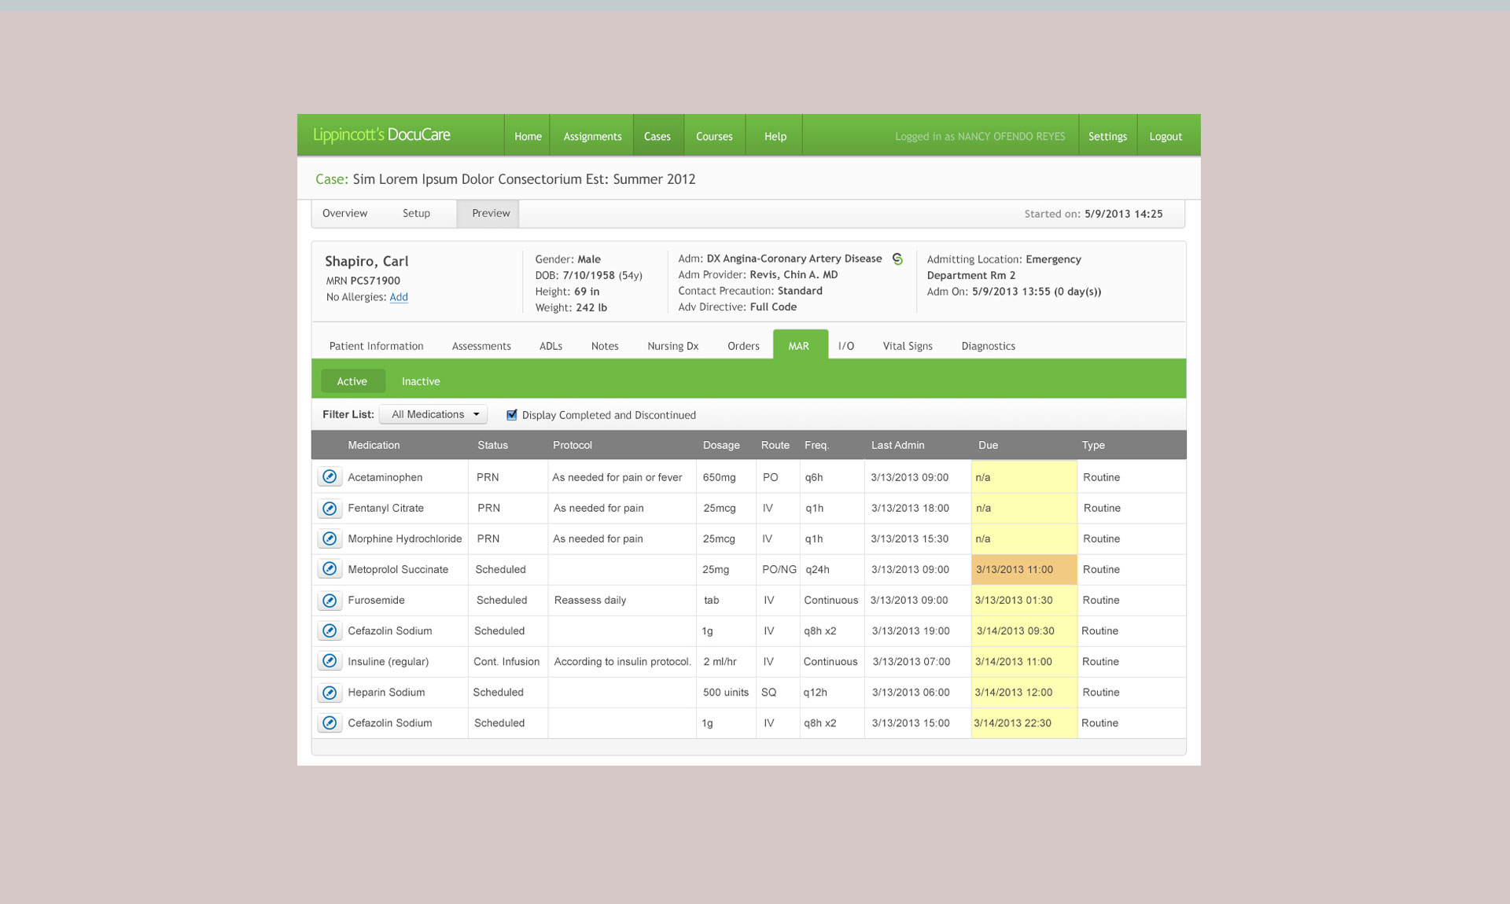Click the edit icon next to Furosemide
This screenshot has height=904, width=1510.
pyautogui.click(x=330, y=600)
